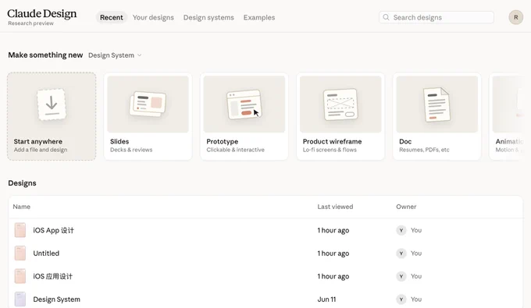This screenshot has height=308, width=531.
Task: Click into the Search designs field
Action: [x=437, y=17]
